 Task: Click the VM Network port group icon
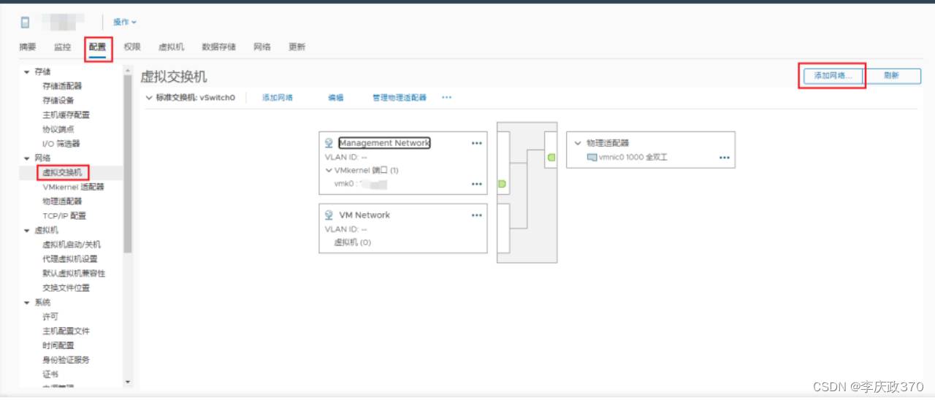329,215
